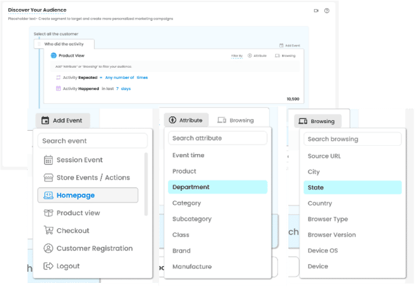Select the Session Event calendar icon
The width and height of the screenshot is (415, 287).
(x=48, y=160)
